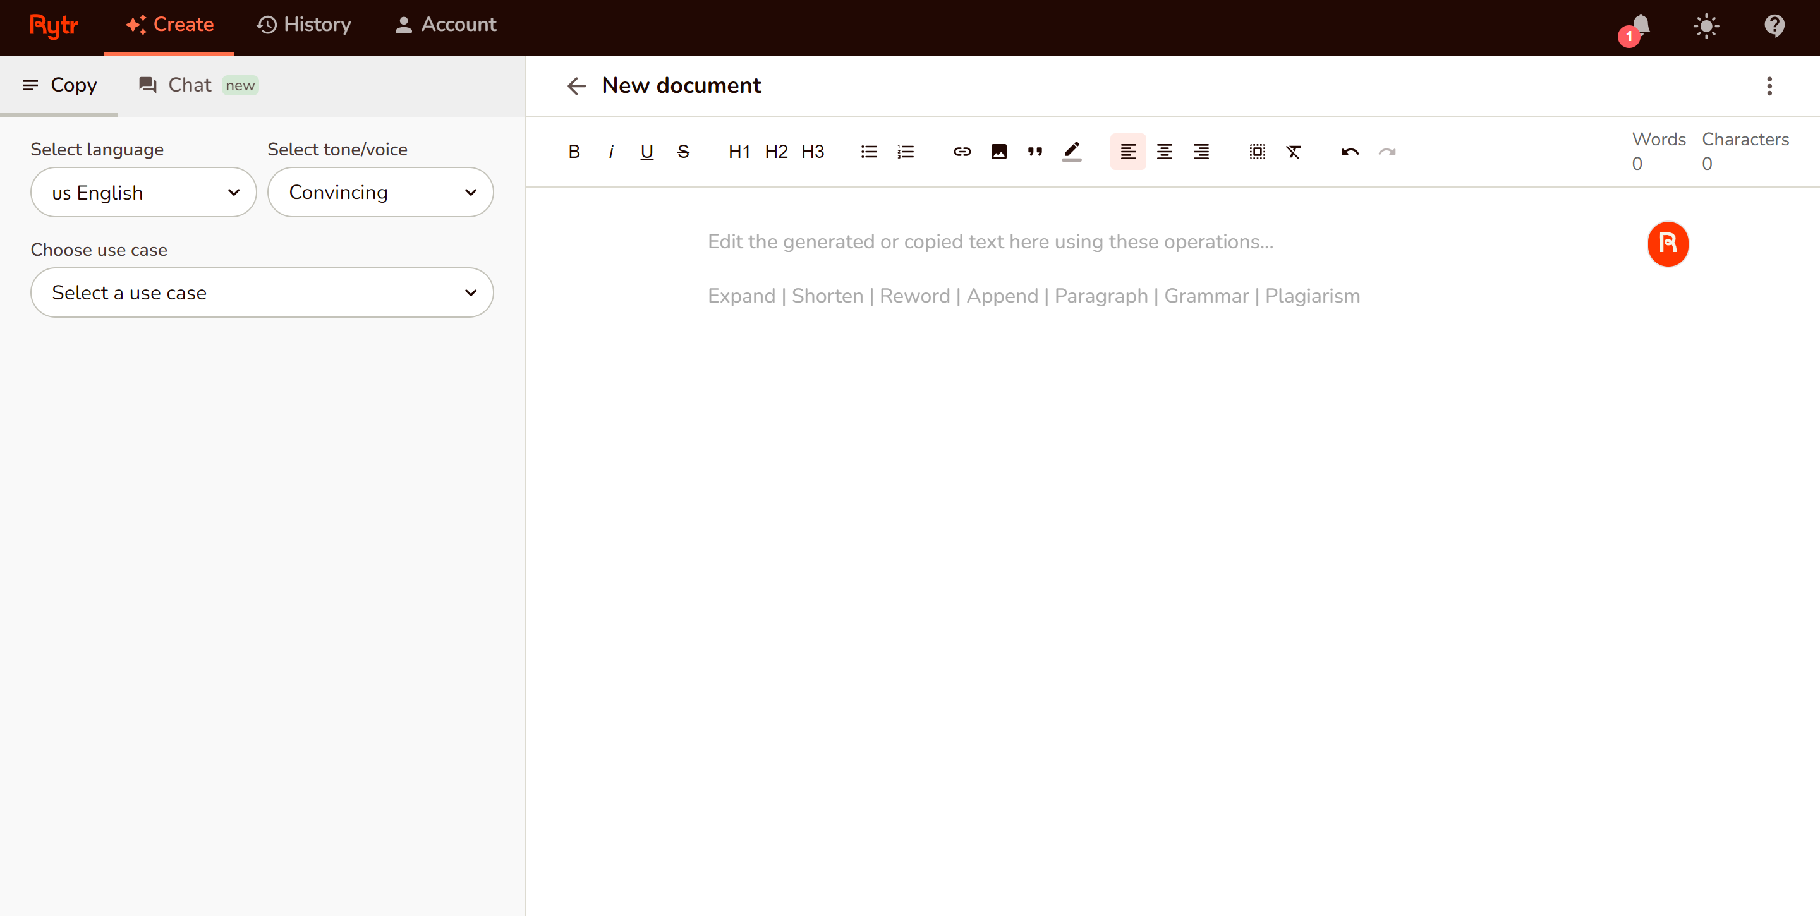Toggle left text alignment
The height and width of the screenshot is (916, 1820).
click(x=1127, y=152)
